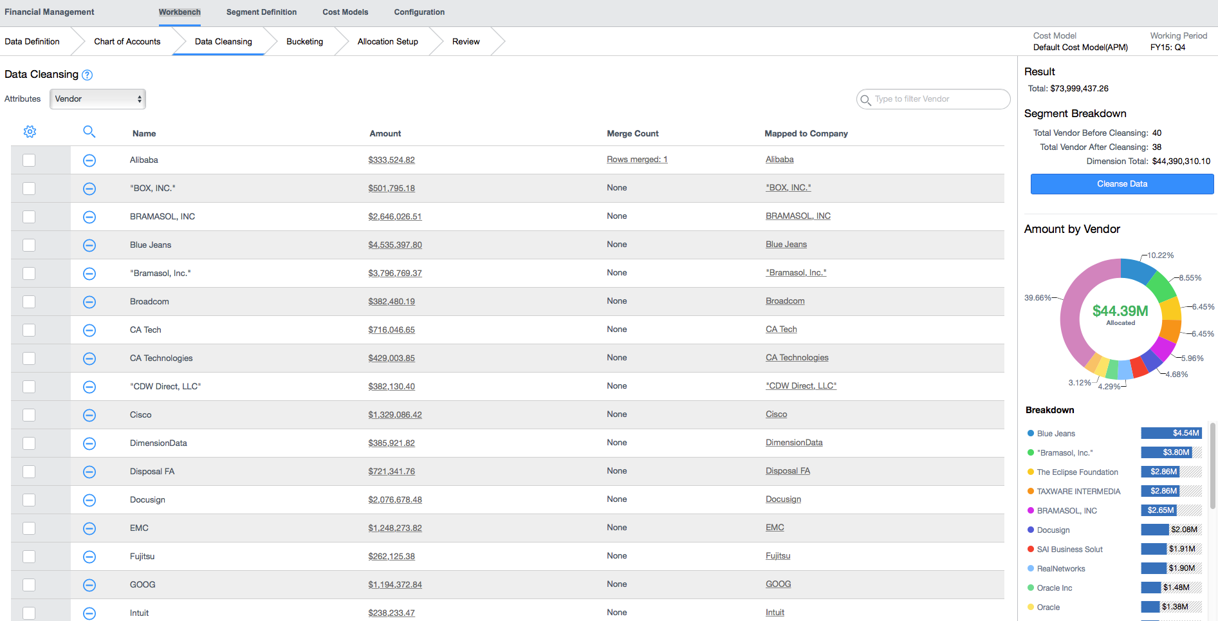Click the minus icon for CA Tech row
This screenshot has width=1218, height=621.
pyautogui.click(x=89, y=330)
